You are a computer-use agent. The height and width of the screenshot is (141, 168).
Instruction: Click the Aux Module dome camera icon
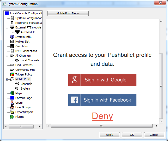(x=17, y=32)
